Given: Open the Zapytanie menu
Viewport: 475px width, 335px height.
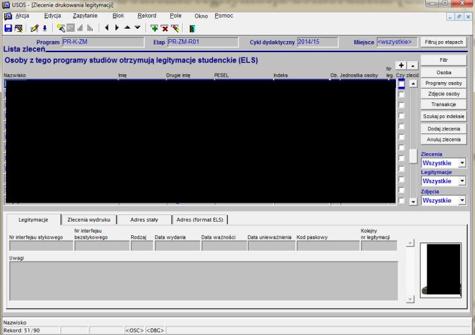Looking at the screenshot, I should pos(85,16).
